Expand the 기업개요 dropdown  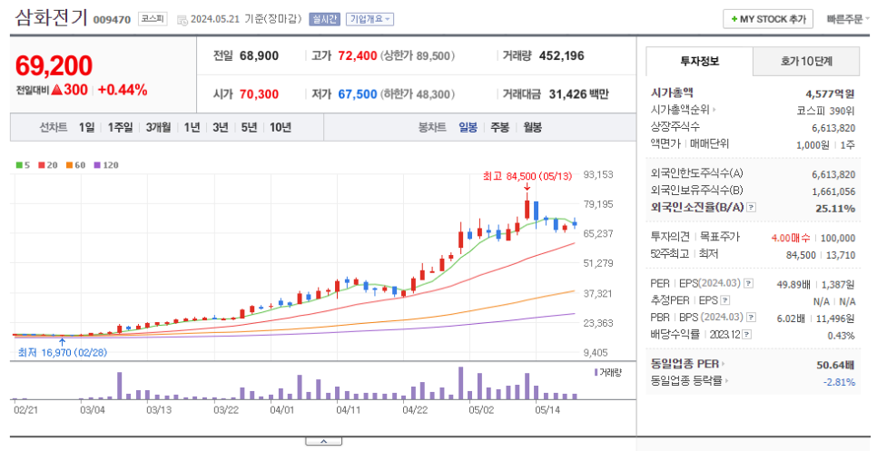[370, 19]
